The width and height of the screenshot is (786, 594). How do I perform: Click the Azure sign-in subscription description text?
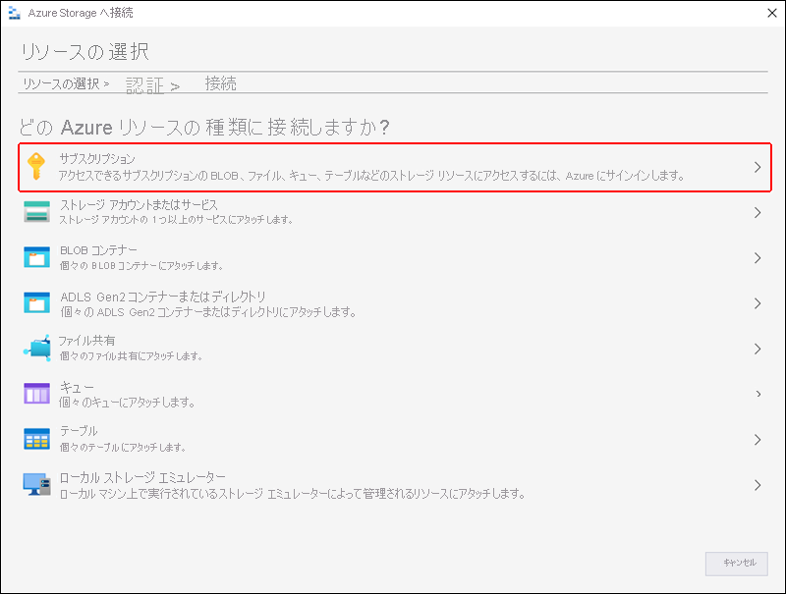(x=371, y=176)
